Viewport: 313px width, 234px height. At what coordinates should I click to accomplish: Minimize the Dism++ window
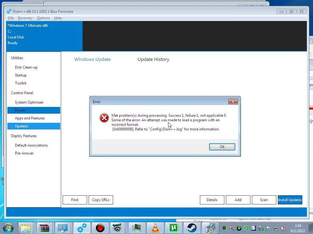[281, 12]
